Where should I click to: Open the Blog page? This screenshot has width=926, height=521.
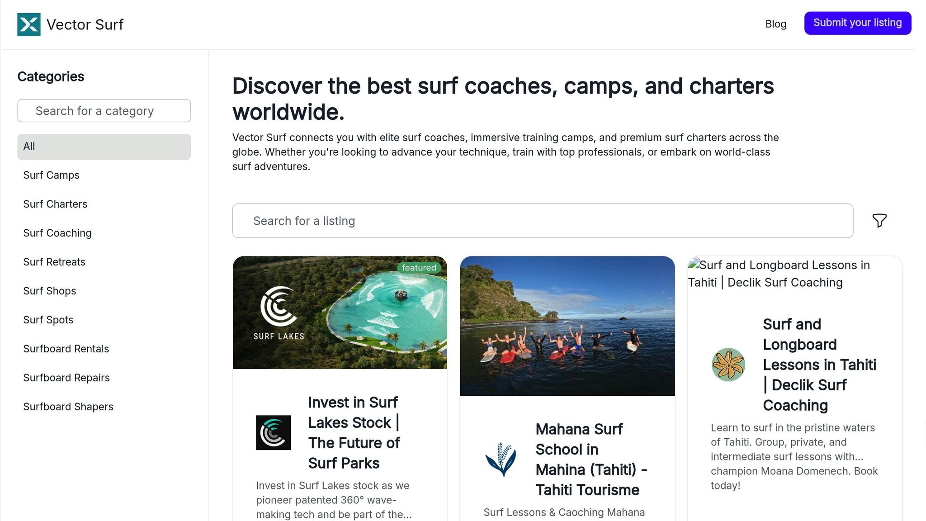click(x=775, y=24)
